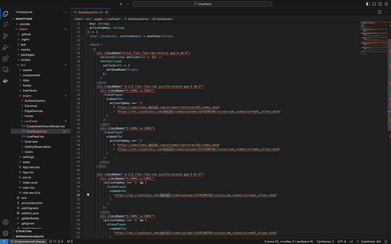Select the Dashboard.tsx editor tab

click(x=90, y=12)
